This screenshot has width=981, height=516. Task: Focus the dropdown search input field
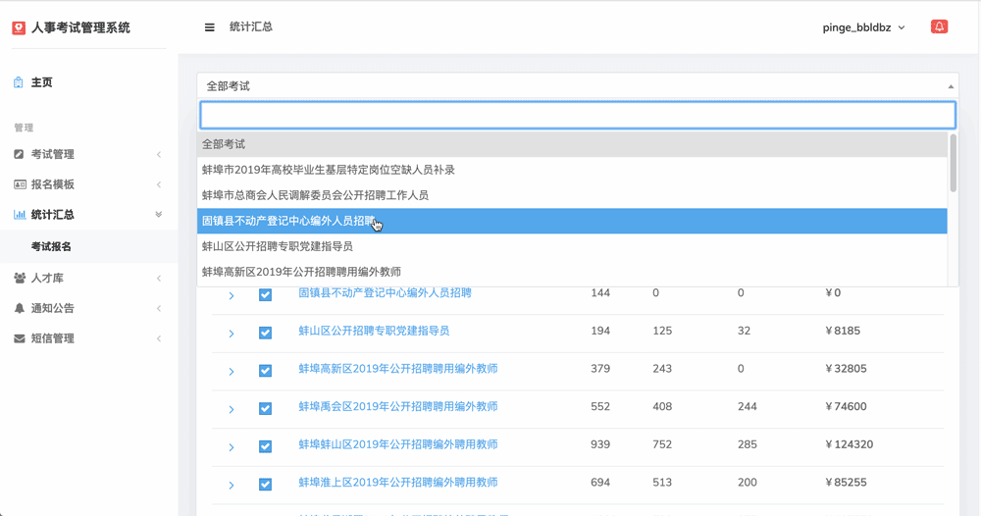(x=578, y=115)
